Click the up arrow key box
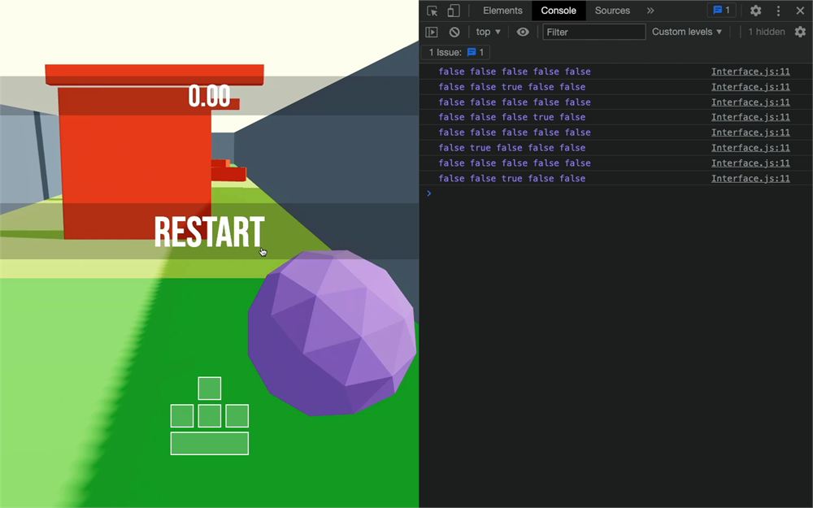 click(x=210, y=389)
